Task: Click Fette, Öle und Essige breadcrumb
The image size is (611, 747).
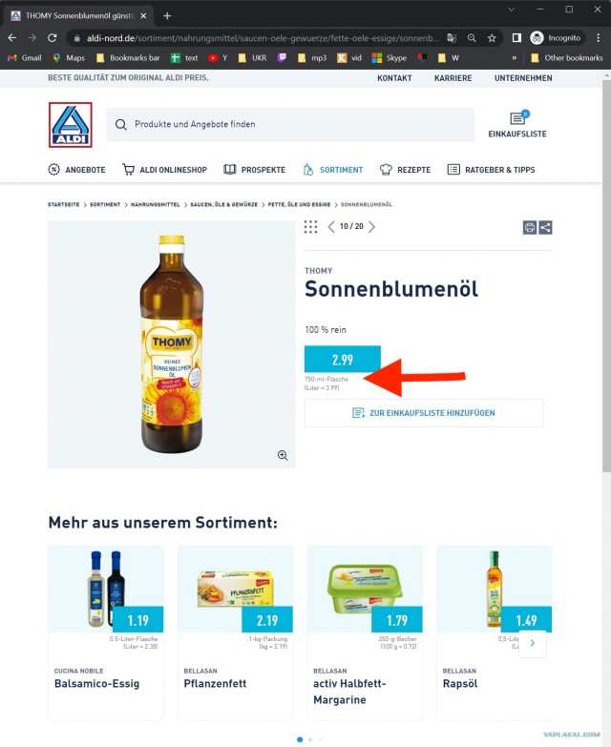Action: tap(299, 204)
